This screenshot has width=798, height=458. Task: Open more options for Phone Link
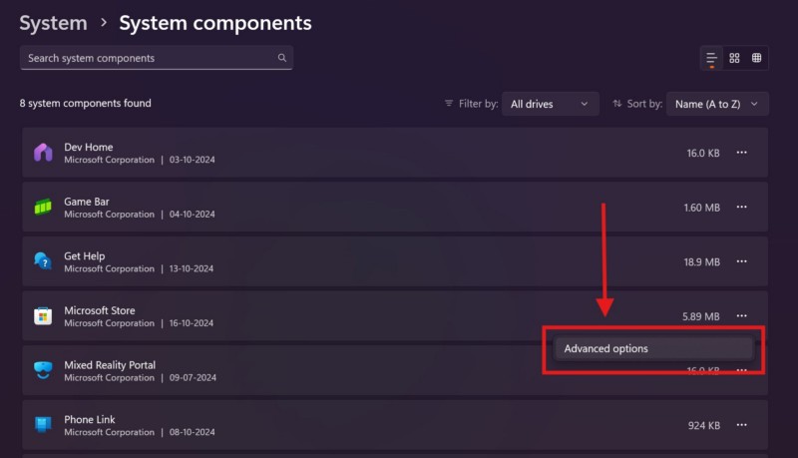[741, 425]
